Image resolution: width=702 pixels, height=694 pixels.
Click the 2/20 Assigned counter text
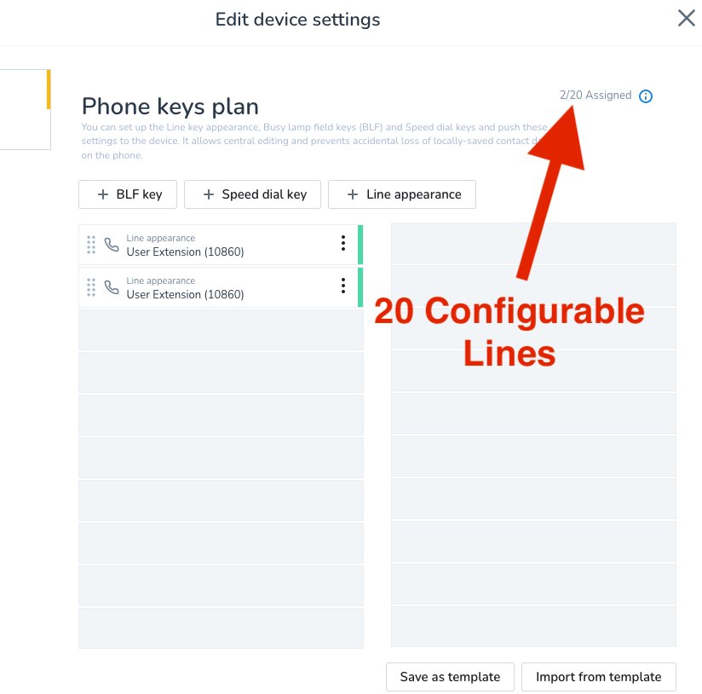(596, 95)
